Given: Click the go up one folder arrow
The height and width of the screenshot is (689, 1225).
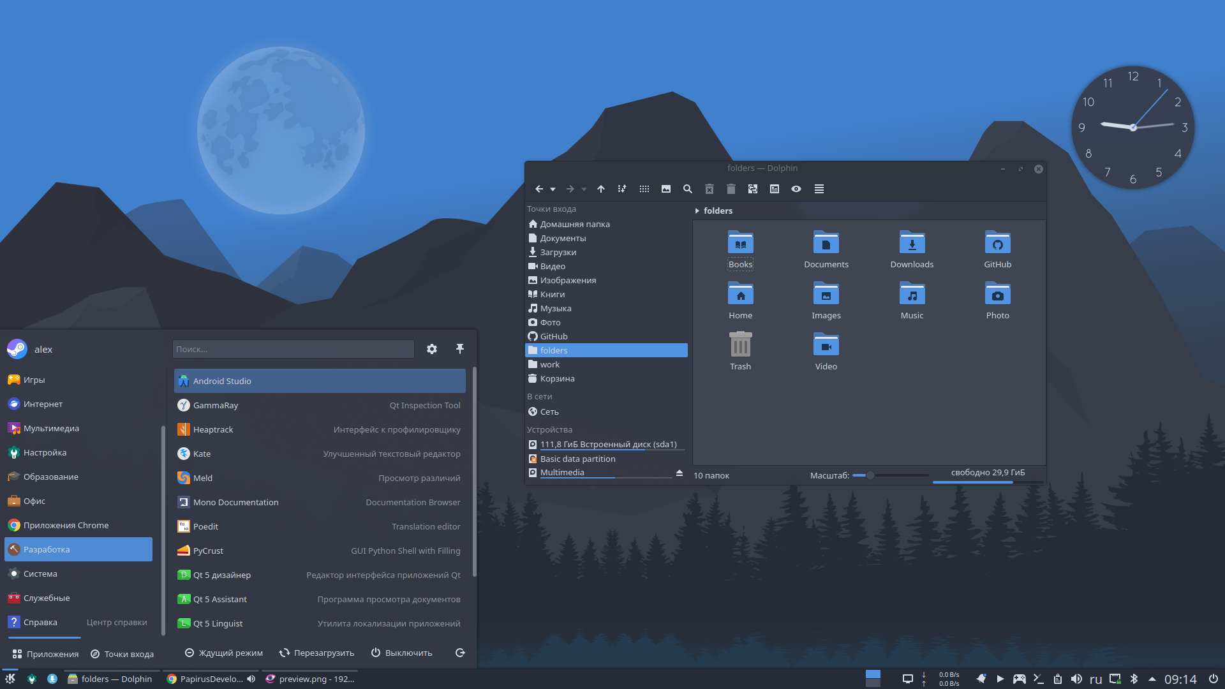Looking at the screenshot, I should (x=600, y=189).
